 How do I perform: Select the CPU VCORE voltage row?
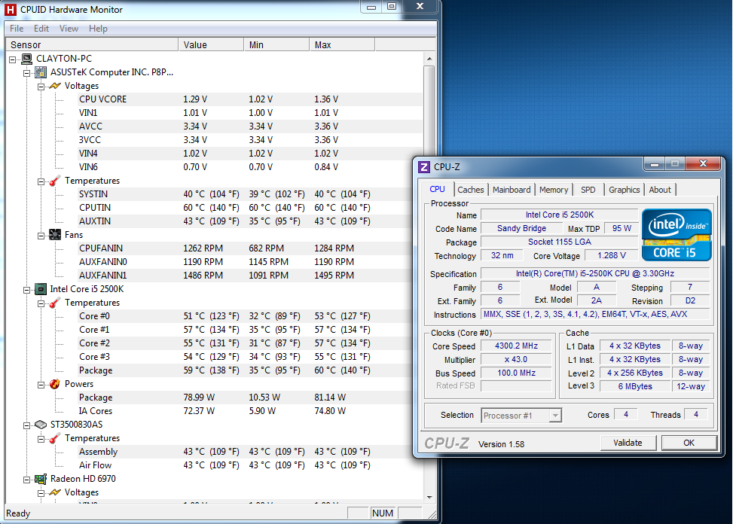tap(251, 99)
